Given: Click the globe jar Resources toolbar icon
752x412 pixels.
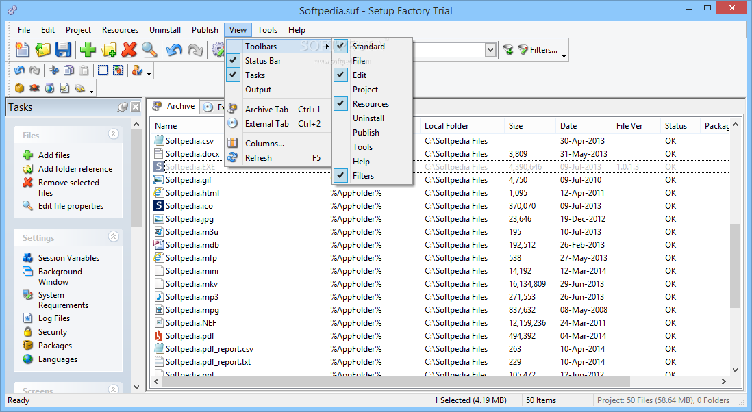Looking at the screenshot, I should pyautogui.click(x=49, y=88).
